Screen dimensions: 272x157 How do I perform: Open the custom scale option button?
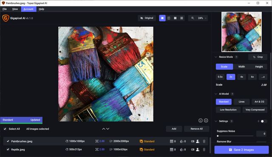click(x=263, y=77)
